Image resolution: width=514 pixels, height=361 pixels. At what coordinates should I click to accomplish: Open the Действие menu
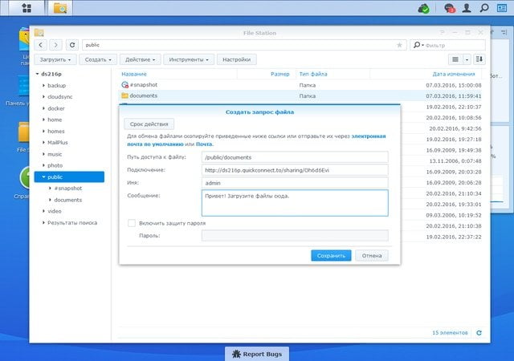pyautogui.click(x=140, y=59)
